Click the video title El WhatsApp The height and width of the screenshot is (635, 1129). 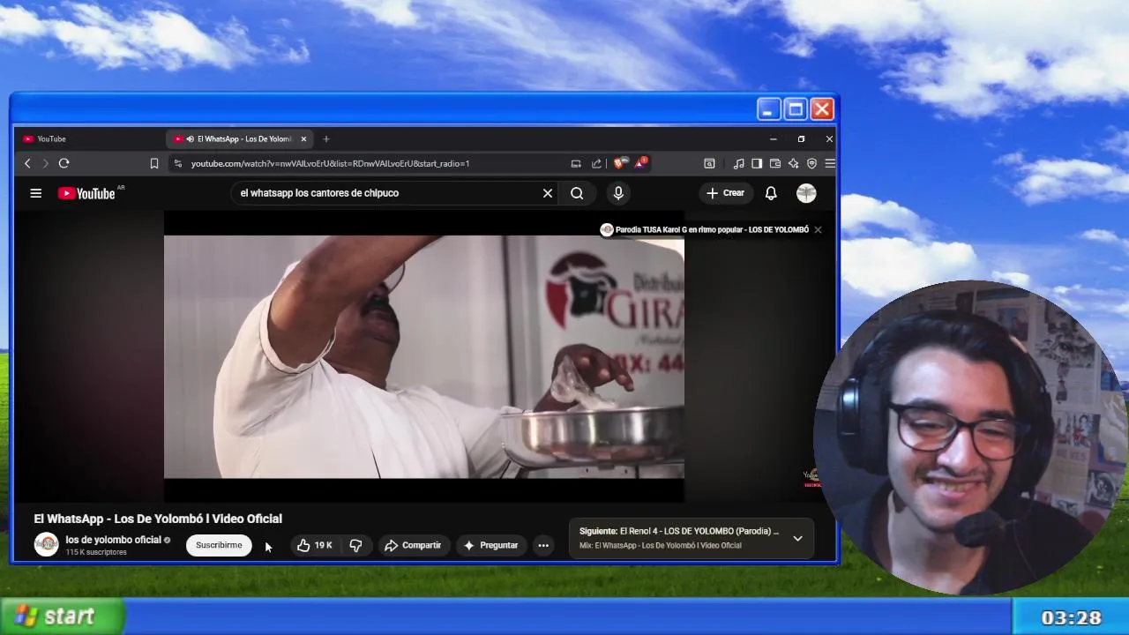[158, 519]
